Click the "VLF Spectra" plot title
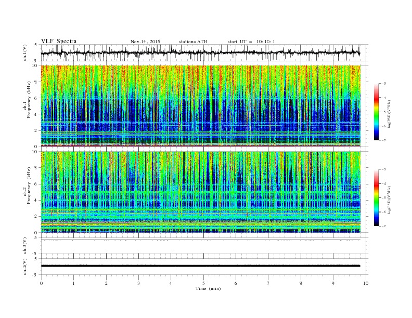Viewport: 412px width, 318px height. click(x=59, y=41)
